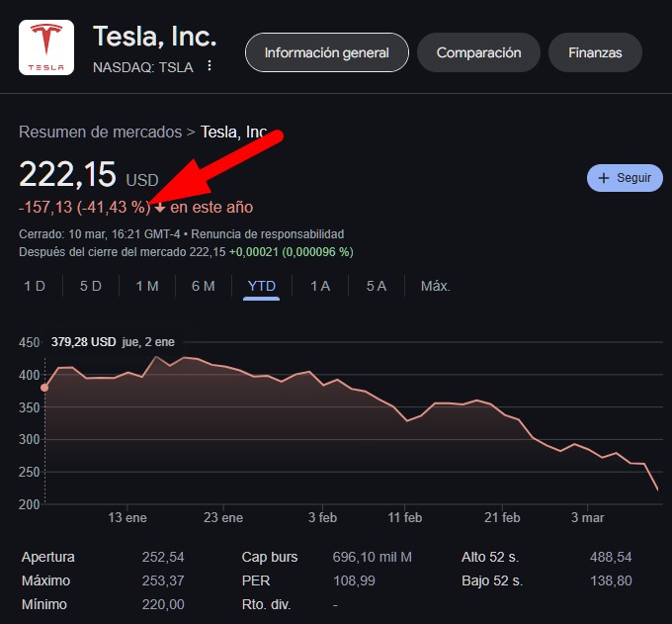
Task: Open the three-dot menu beside NASDAQ: TSLA
Action: 210,65
